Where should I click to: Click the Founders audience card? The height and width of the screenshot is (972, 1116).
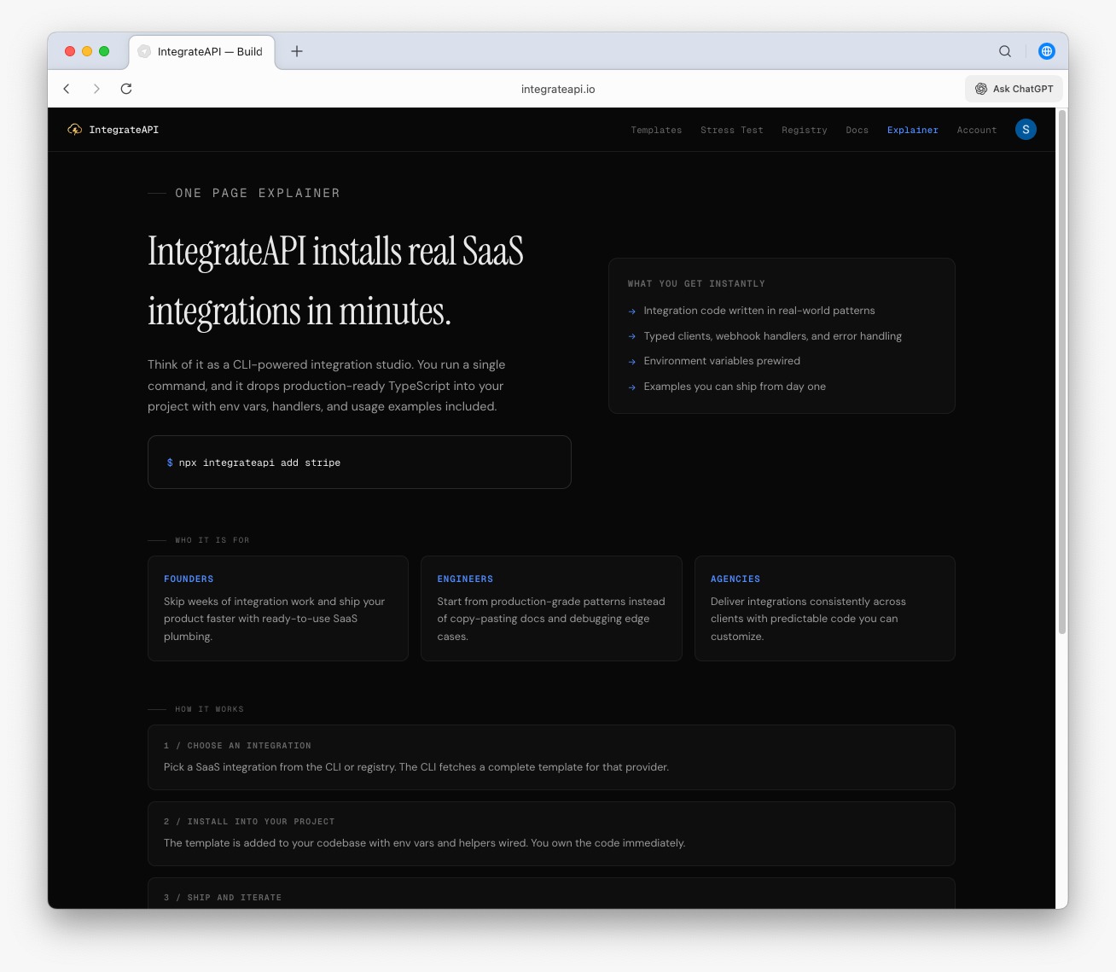point(278,608)
